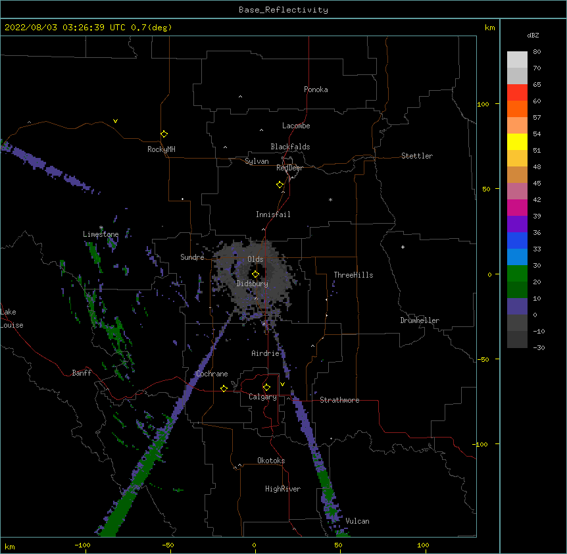The image size is (567, 554).
Task: Click the Ponoka town label
Action: [316, 89]
